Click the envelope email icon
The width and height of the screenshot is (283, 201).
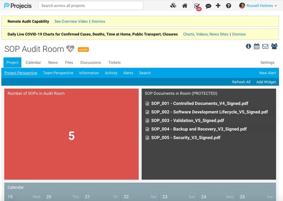(265, 47)
